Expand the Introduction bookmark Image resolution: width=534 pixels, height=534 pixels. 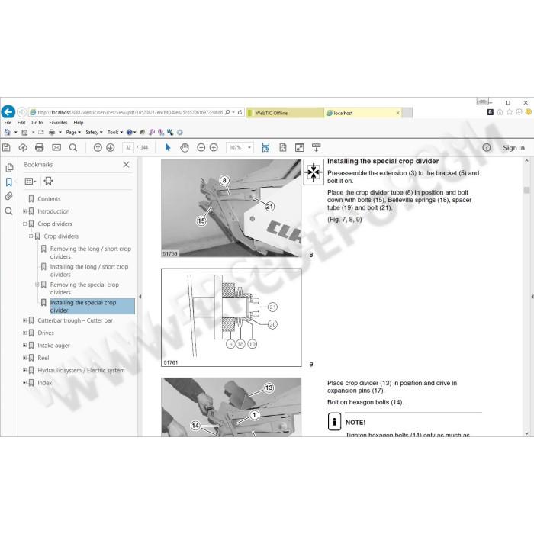pyautogui.click(x=25, y=211)
